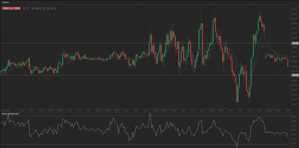This screenshot has height=148, width=299.
Task: Click the tag-shaped toolbar icon
Action: pyautogui.click(x=48, y=8)
